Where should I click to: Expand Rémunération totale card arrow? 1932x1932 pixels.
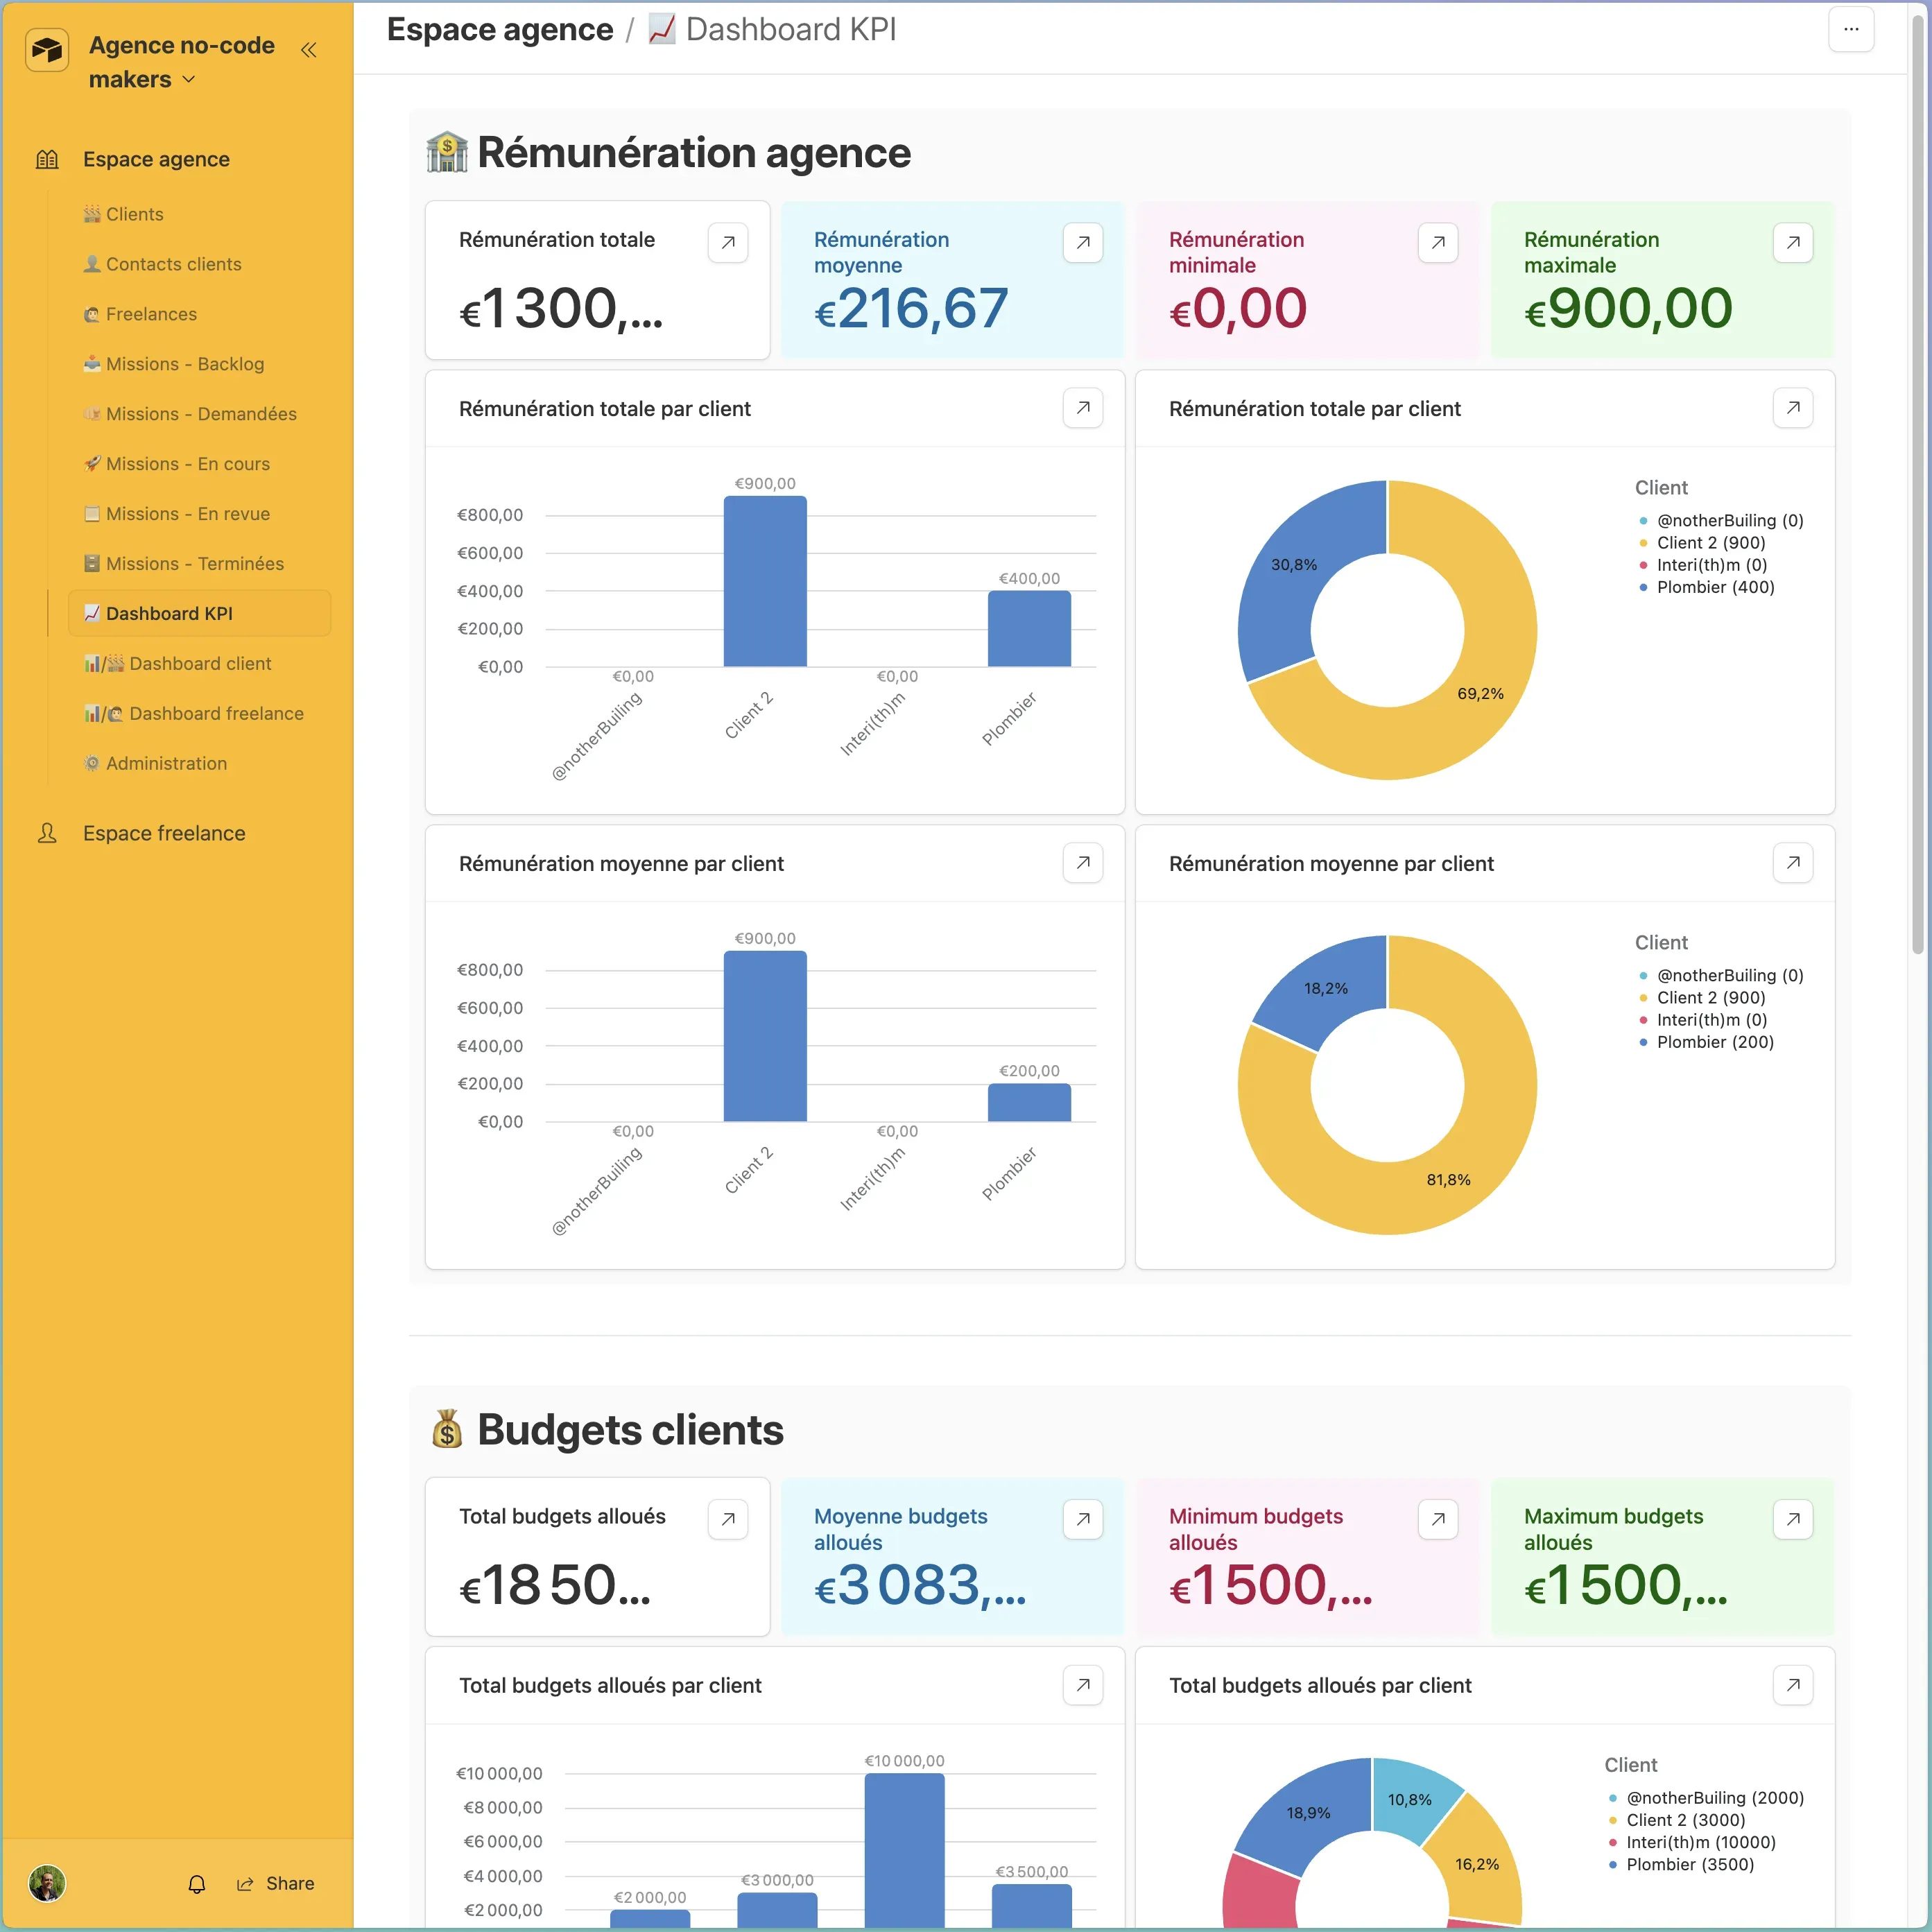pyautogui.click(x=728, y=242)
